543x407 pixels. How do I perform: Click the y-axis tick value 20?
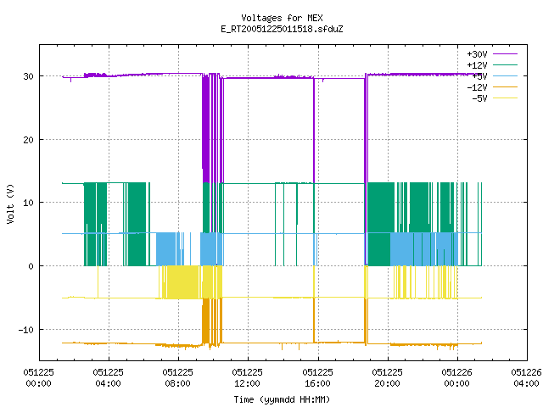click(28, 140)
